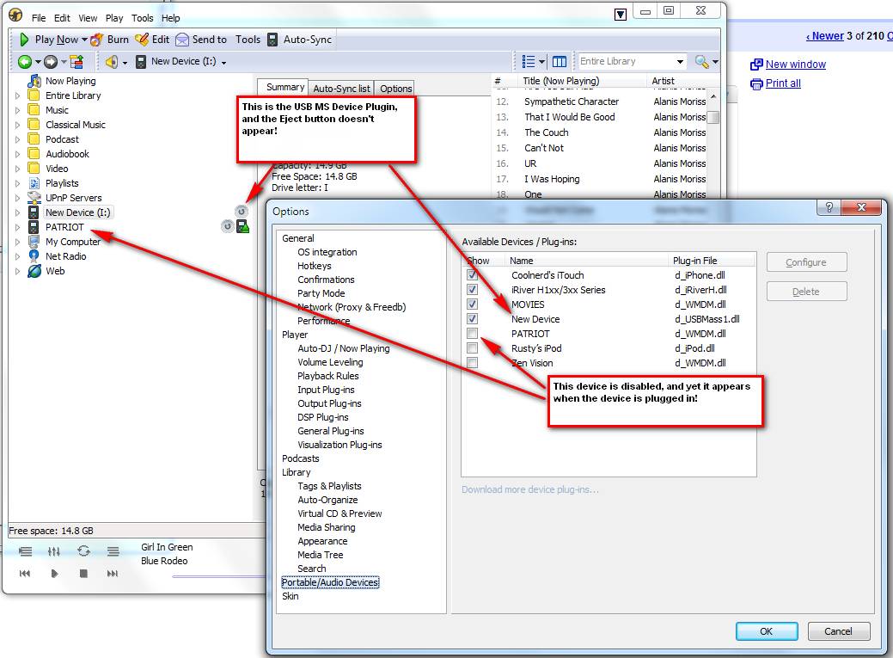Screen dimensions: 893x658
Task: Check the Zen Vision device checkbox
Action: [x=472, y=363]
